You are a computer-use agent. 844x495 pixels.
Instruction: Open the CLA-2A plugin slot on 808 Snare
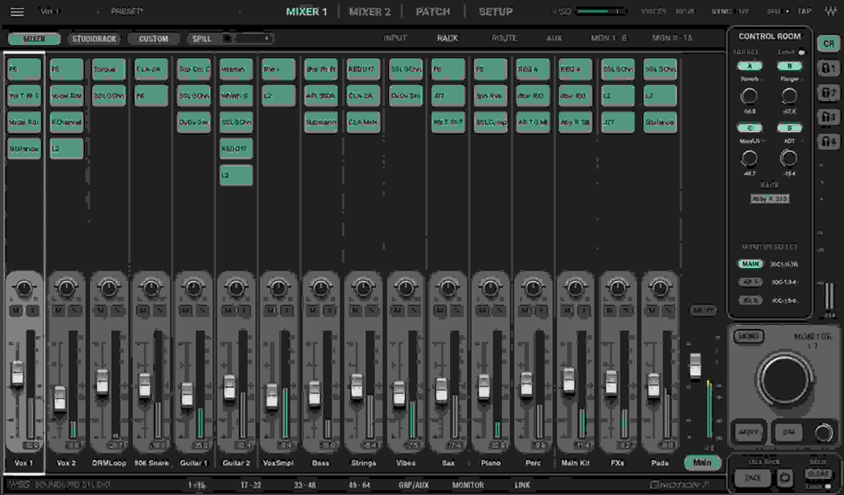click(151, 69)
